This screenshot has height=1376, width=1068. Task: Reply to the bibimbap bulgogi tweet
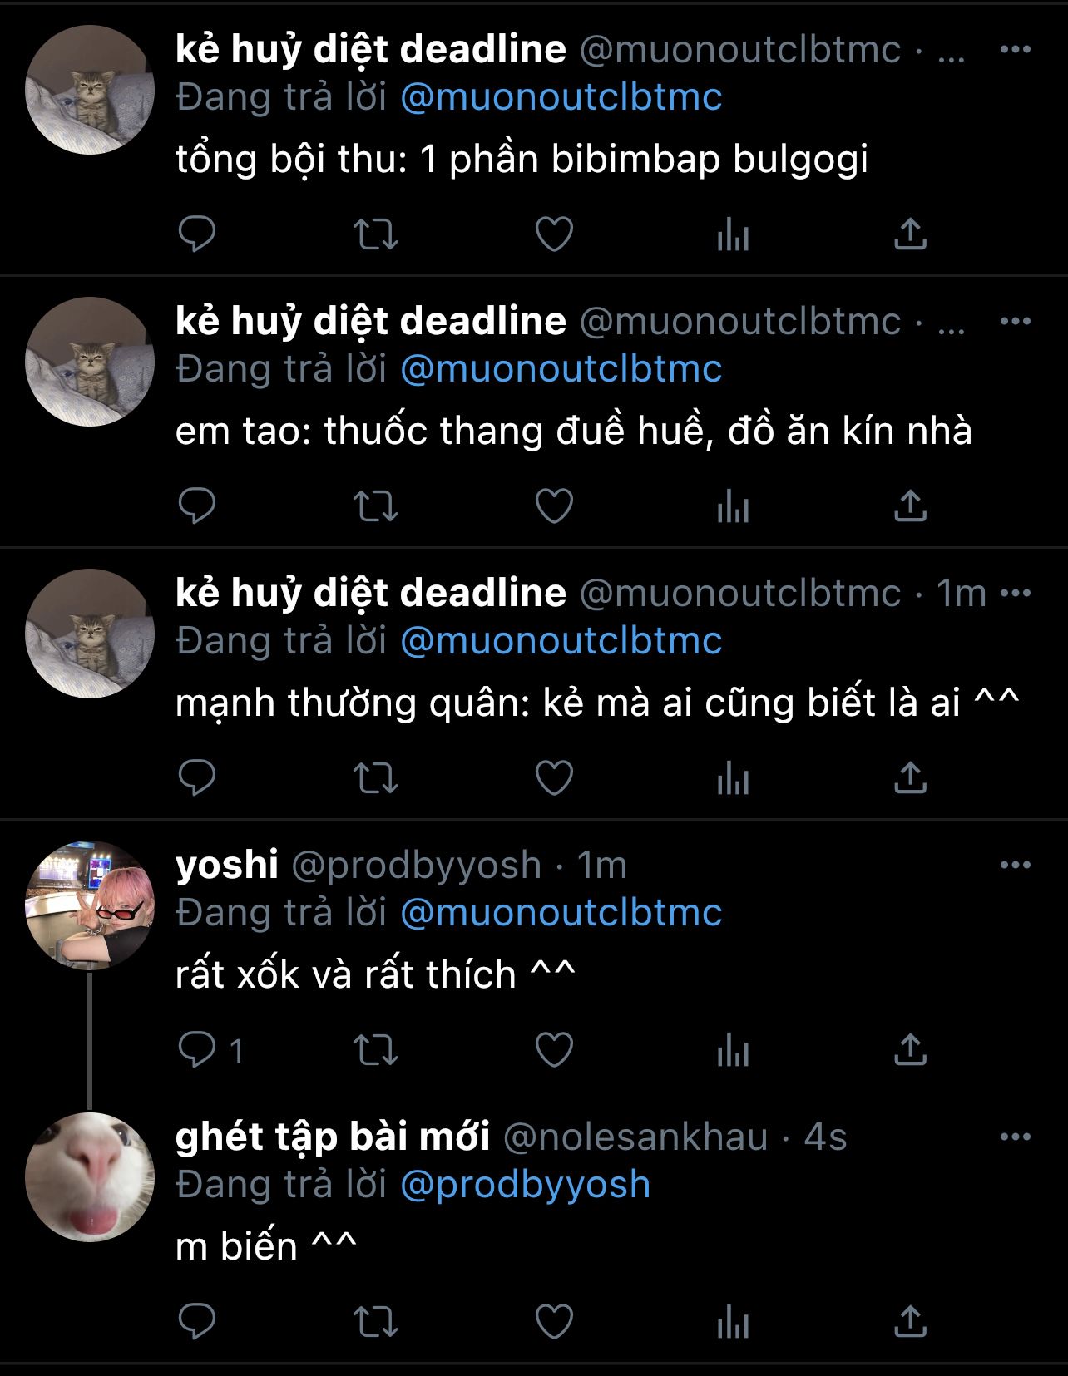click(x=197, y=234)
